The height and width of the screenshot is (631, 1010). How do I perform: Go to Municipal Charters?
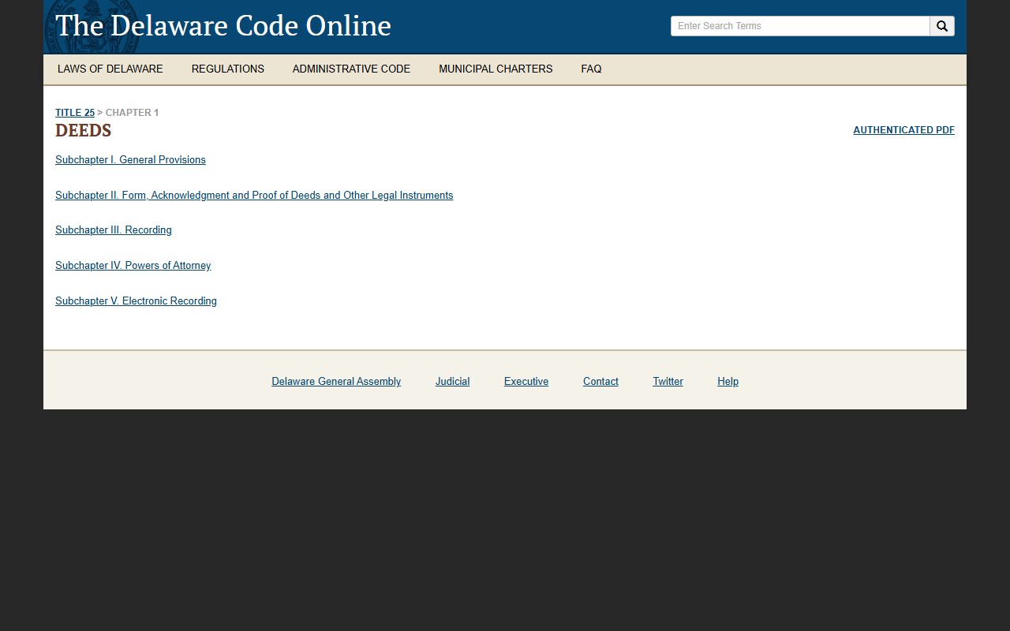(496, 69)
